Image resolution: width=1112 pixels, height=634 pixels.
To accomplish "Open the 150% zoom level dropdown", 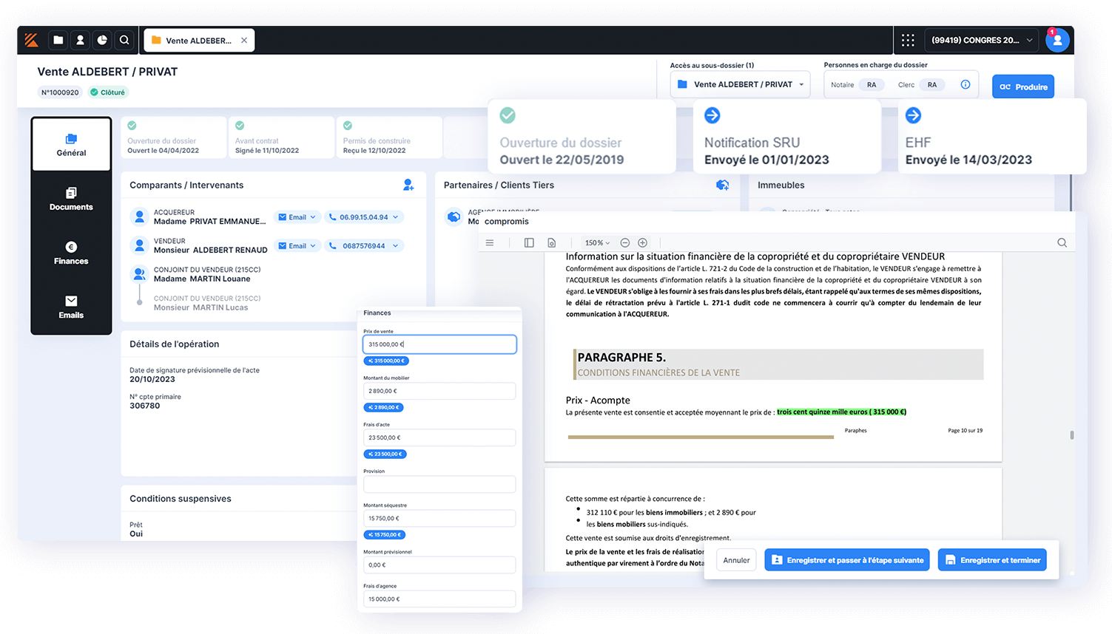I will coord(597,242).
